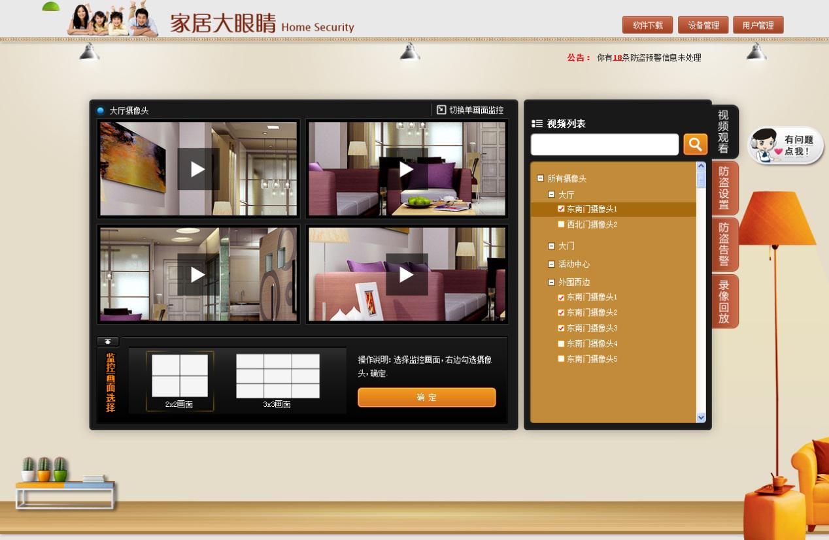Toggle the 活动中心 tree node

551,264
